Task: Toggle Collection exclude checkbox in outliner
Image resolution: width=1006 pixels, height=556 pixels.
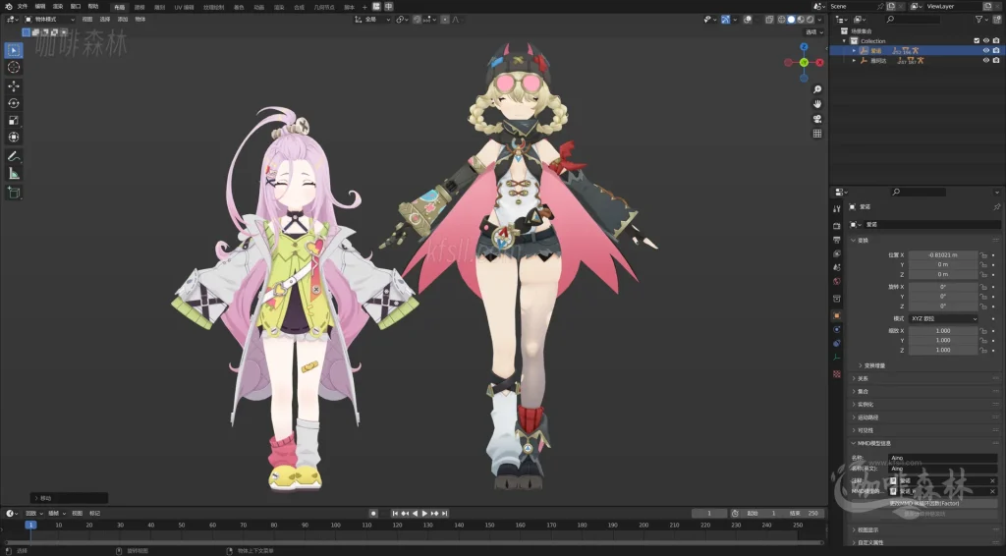Action: (977, 40)
